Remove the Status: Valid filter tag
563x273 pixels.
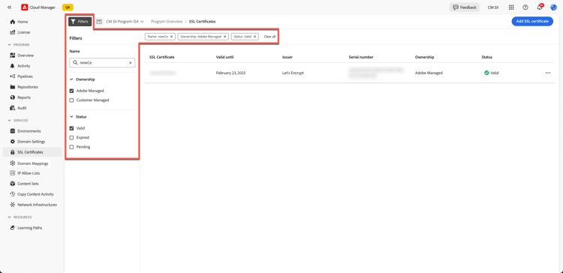tap(254, 37)
